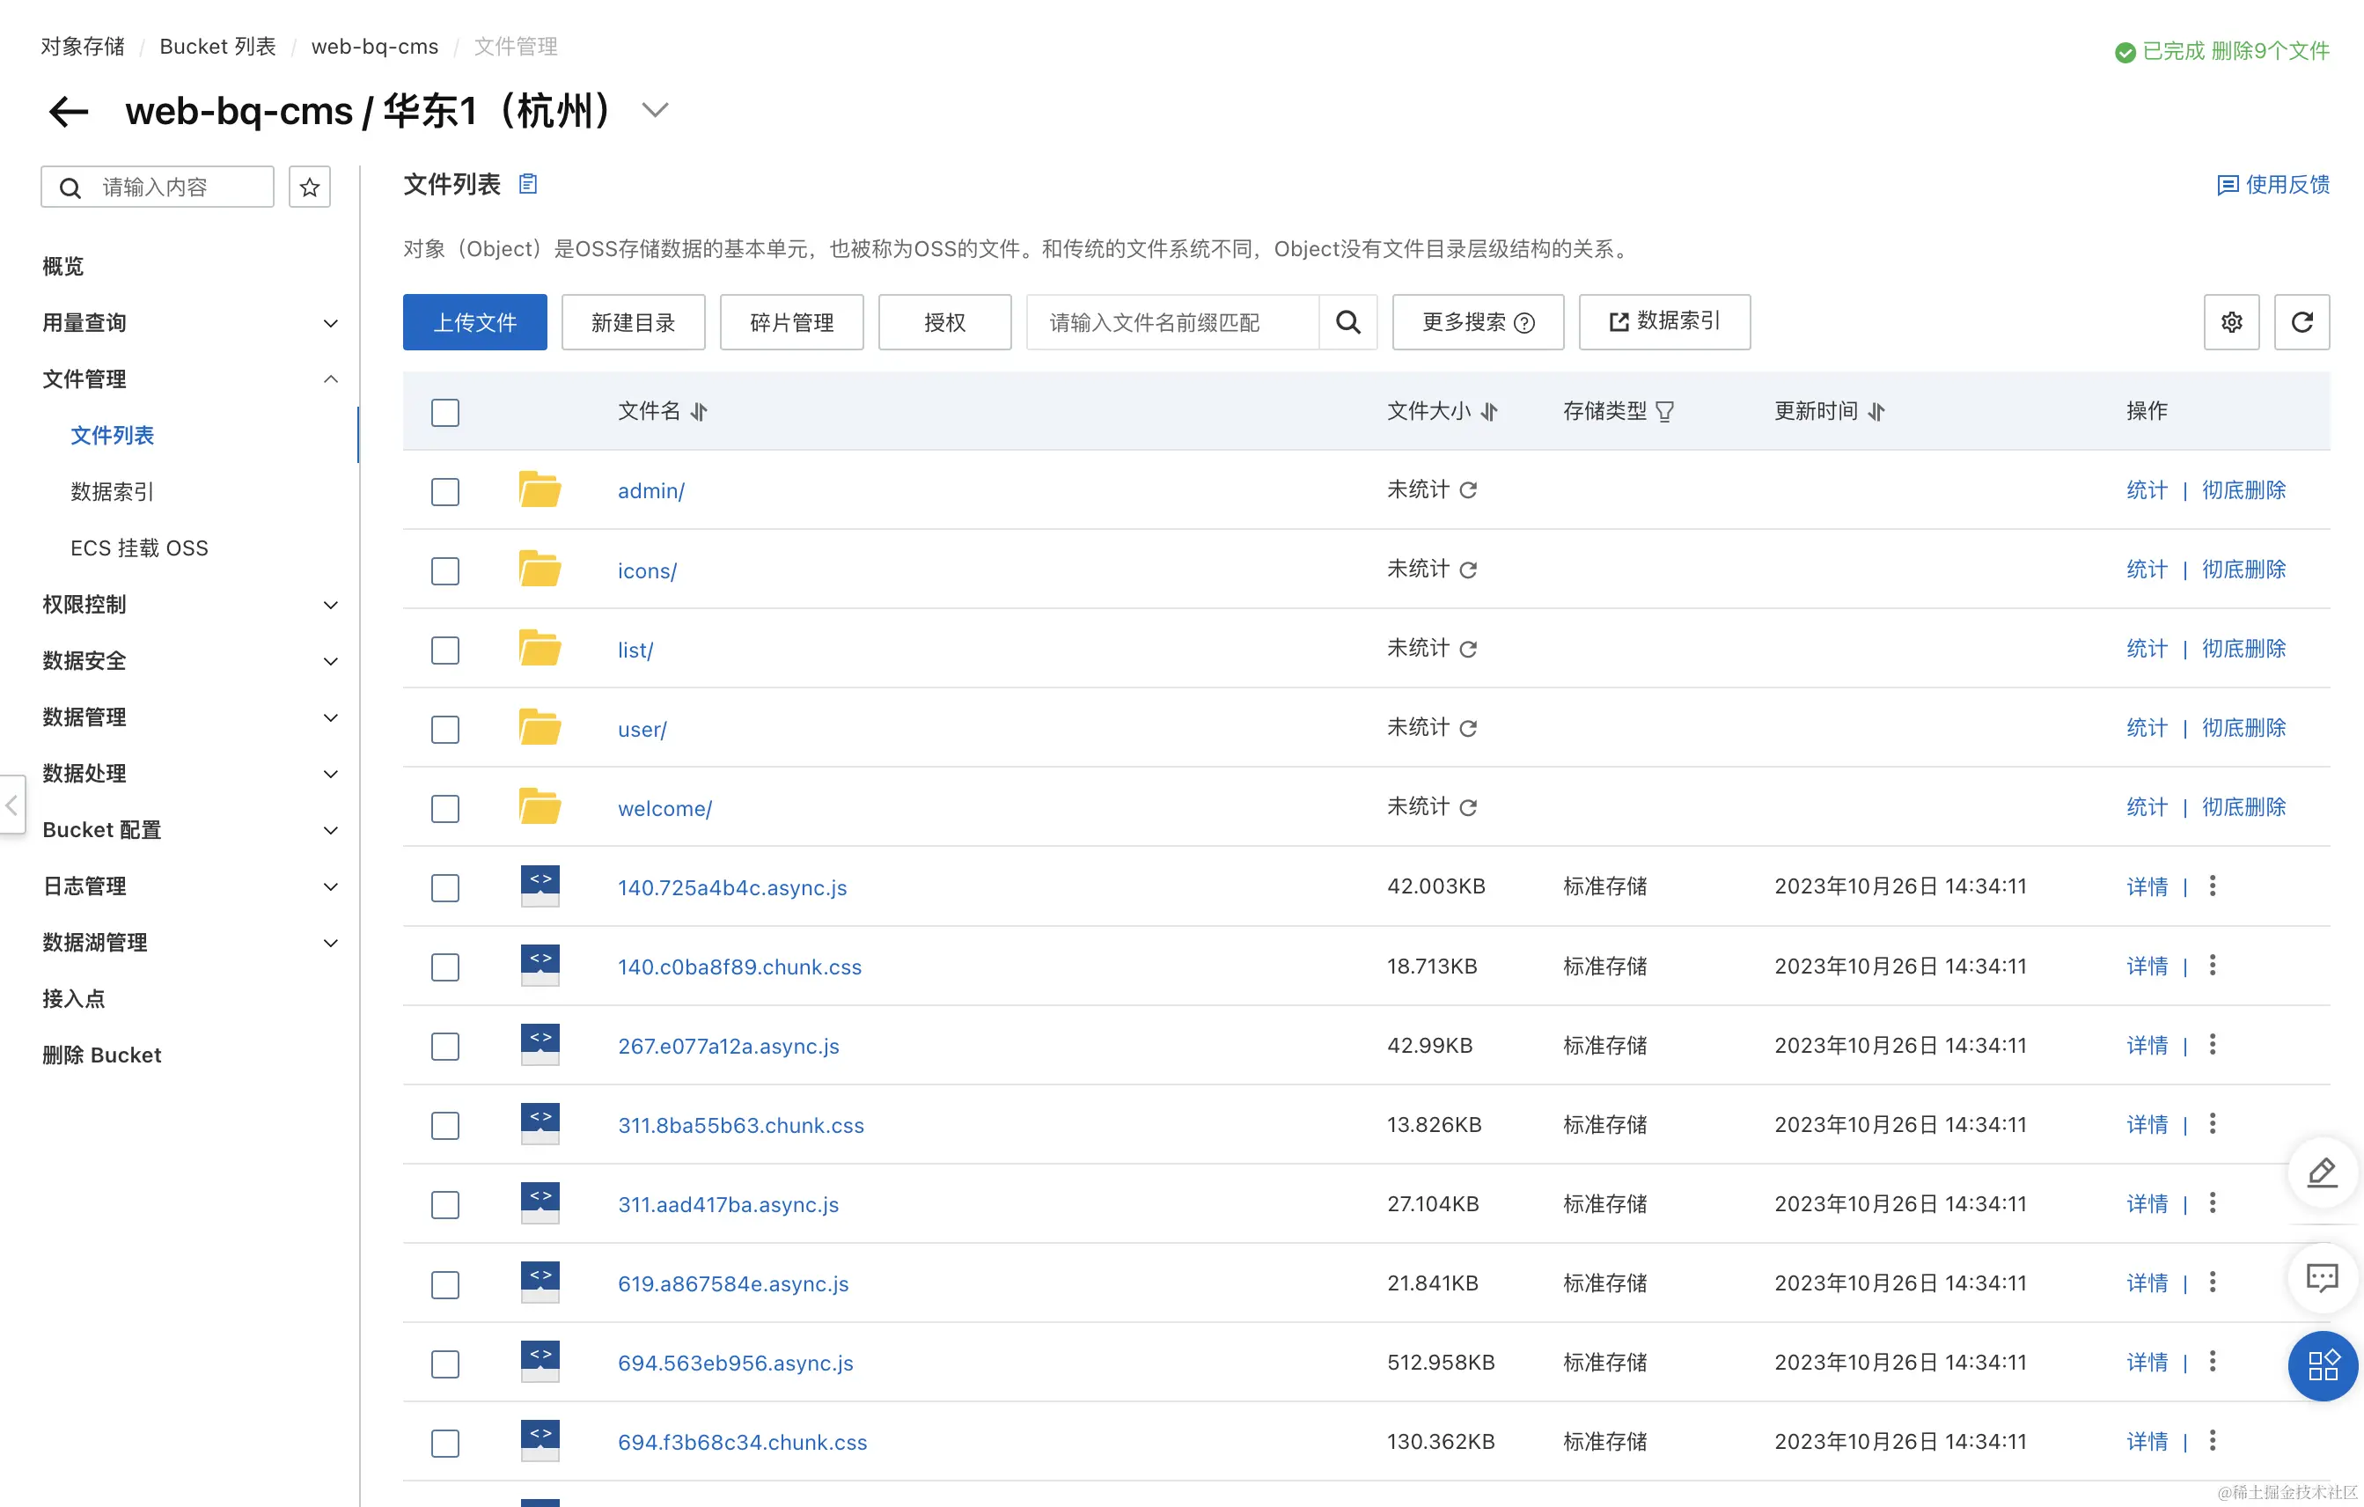The width and height of the screenshot is (2364, 1507).
Task: Click the filename prefix search input field
Action: coord(1168,322)
